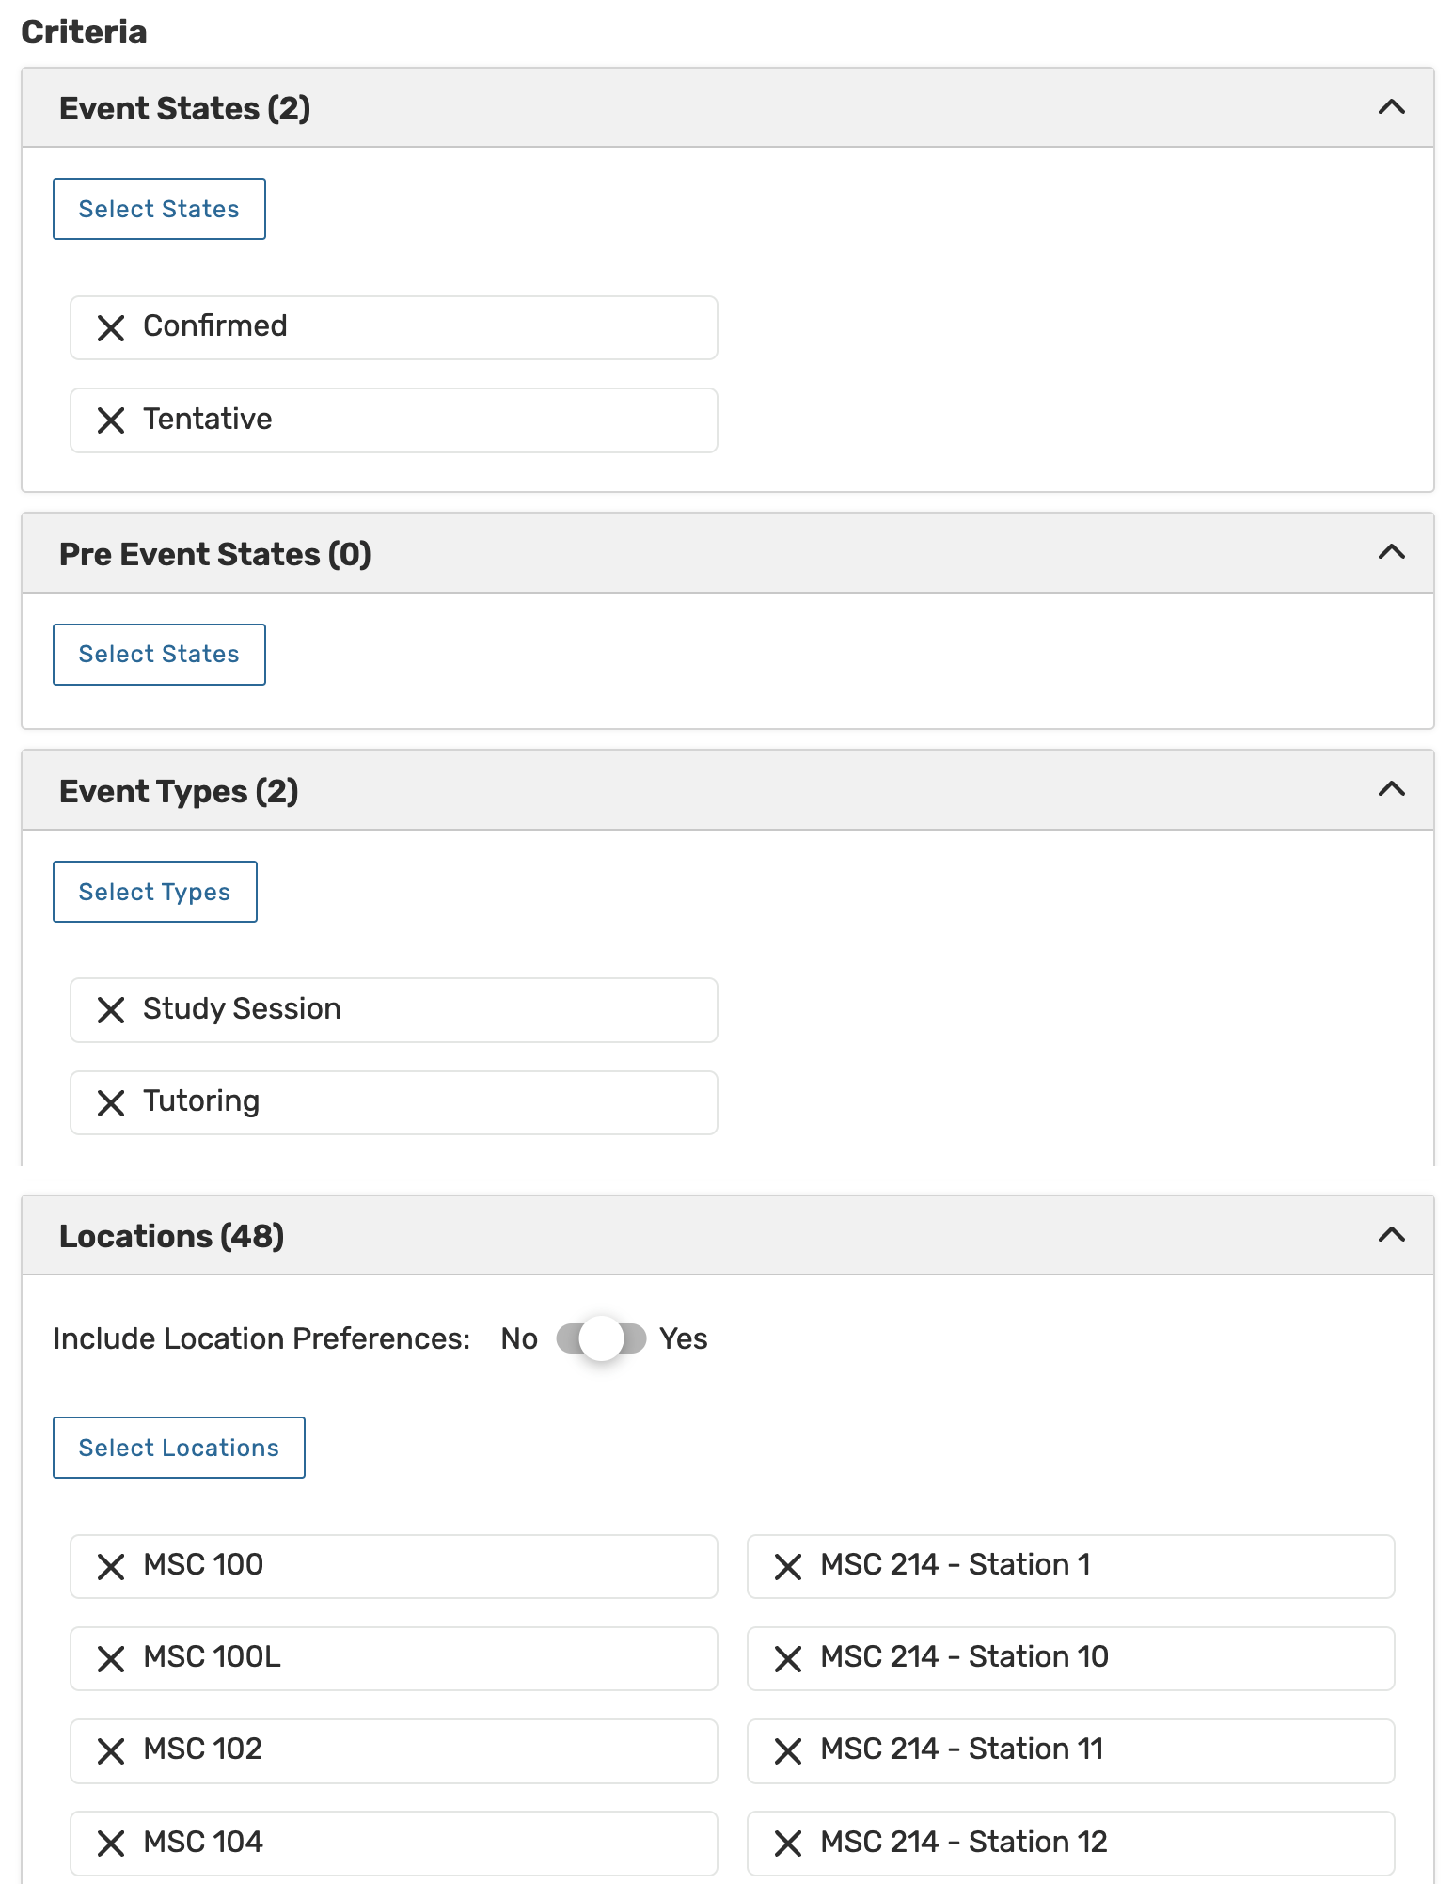Collapse the Event States section
Image resolution: width=1453 pixels, height=1884 pixels.
click(x=1391, y=107)
